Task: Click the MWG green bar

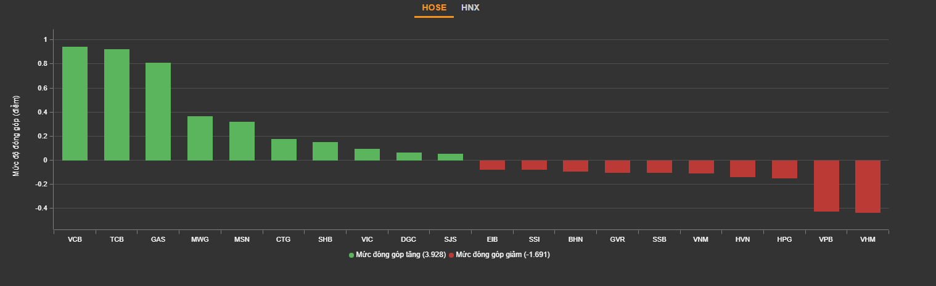Action: pyautogui.click(x=200, y=138)
